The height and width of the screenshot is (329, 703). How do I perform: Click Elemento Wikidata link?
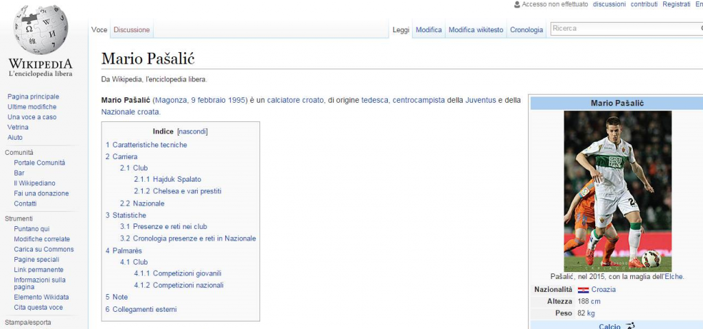[x=41, y=297]
